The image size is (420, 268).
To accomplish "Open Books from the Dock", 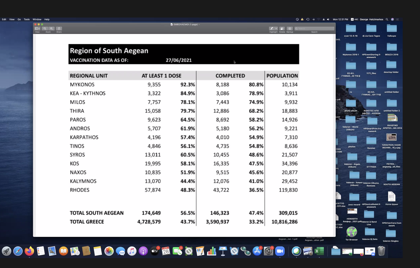I will [x=63, y=251].
